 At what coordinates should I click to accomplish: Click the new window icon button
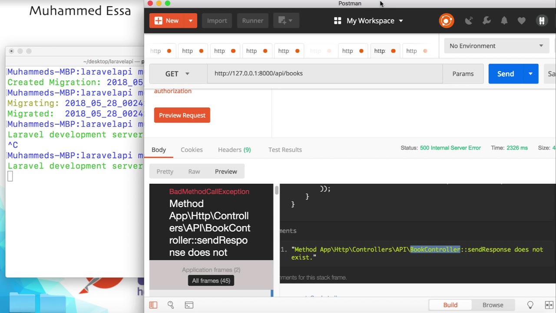pyautogui.click(x=285, y=20)
